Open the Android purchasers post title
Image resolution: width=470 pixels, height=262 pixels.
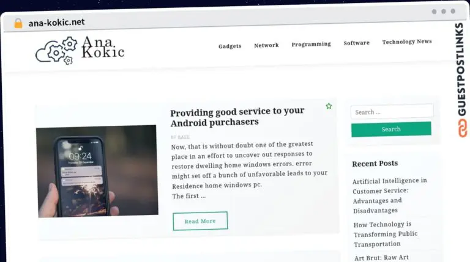(x=237, y=117)
